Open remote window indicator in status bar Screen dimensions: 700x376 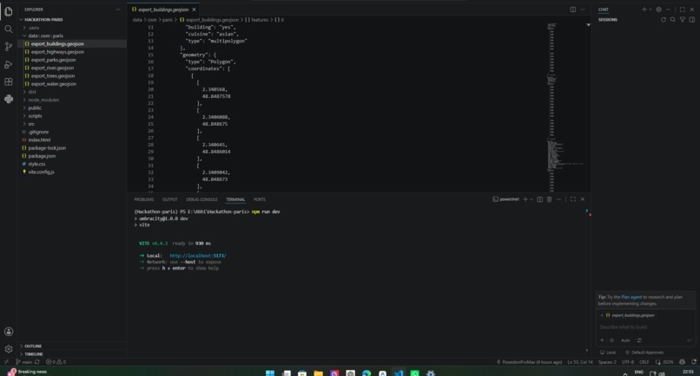coord(6,362)
